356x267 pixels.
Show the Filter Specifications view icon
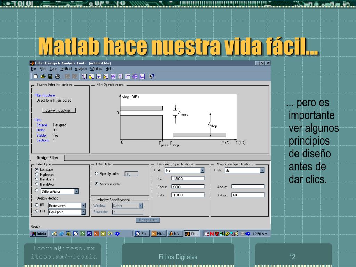[x=84, y=76]
